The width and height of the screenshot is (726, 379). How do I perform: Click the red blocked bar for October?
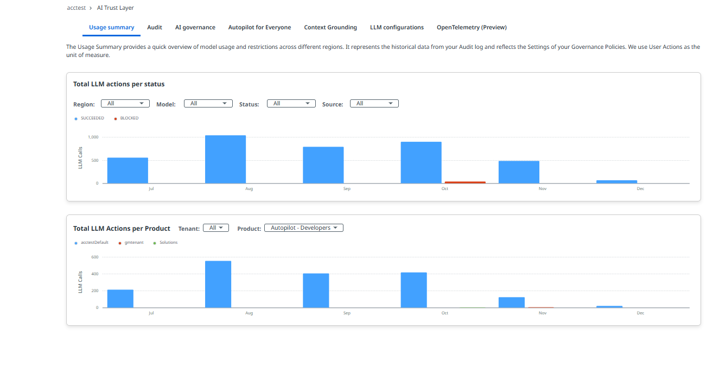click(x=465, y=182)
